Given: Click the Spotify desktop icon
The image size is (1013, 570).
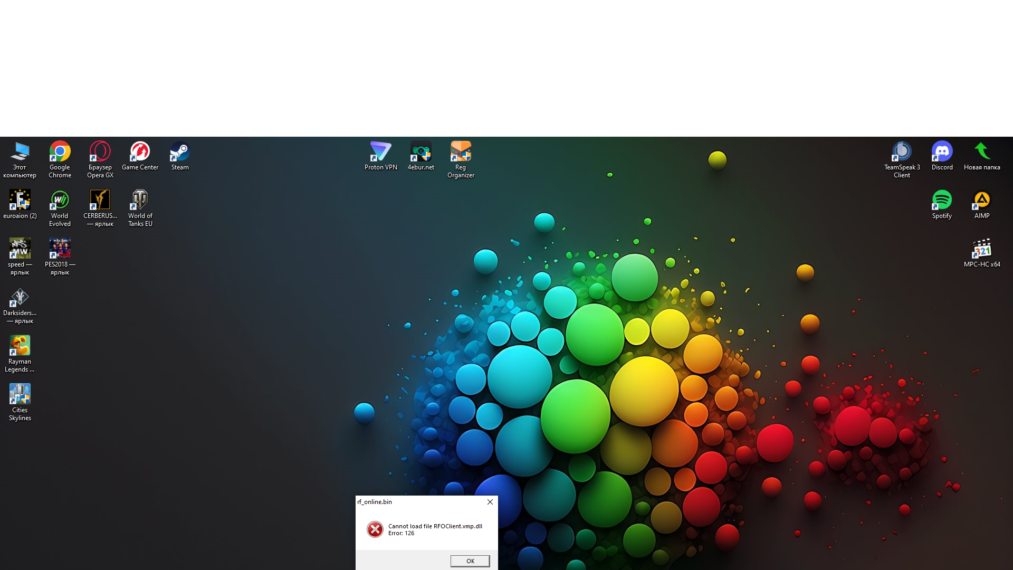Looking at the screenshot, I should click(x=942, y=204).
